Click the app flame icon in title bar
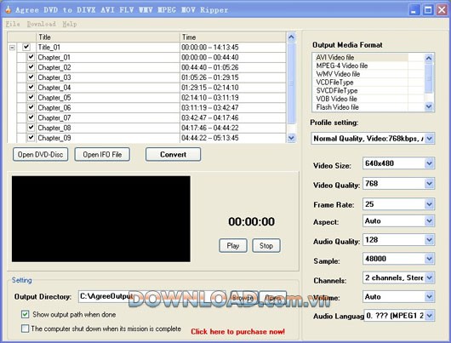The height and width of the screenshot is (343, 451). pos(9,9)
